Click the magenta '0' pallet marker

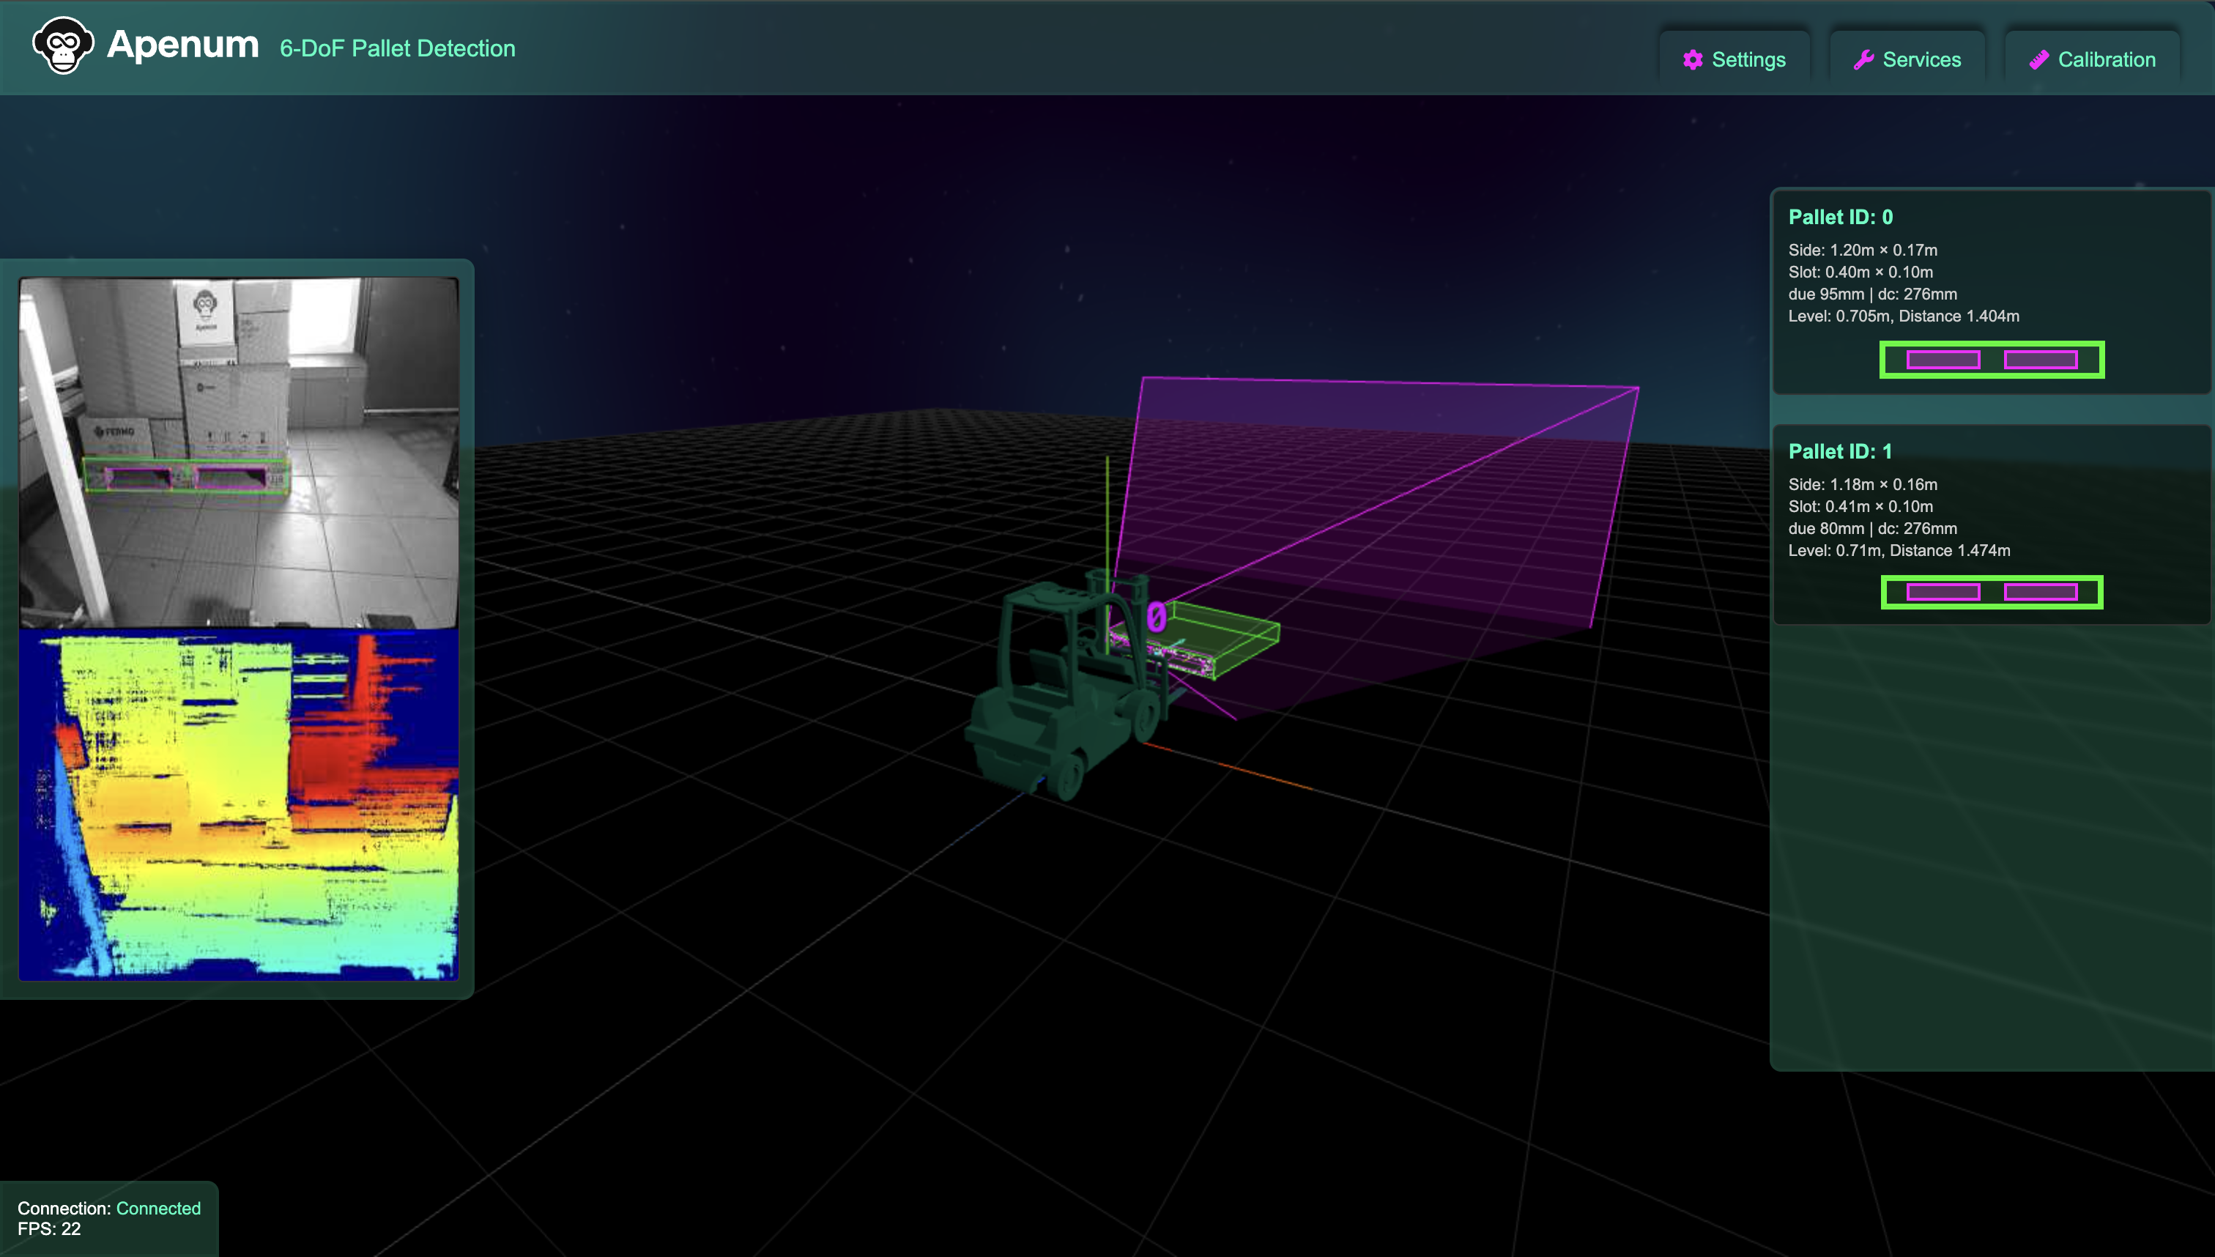[1156, 618]
